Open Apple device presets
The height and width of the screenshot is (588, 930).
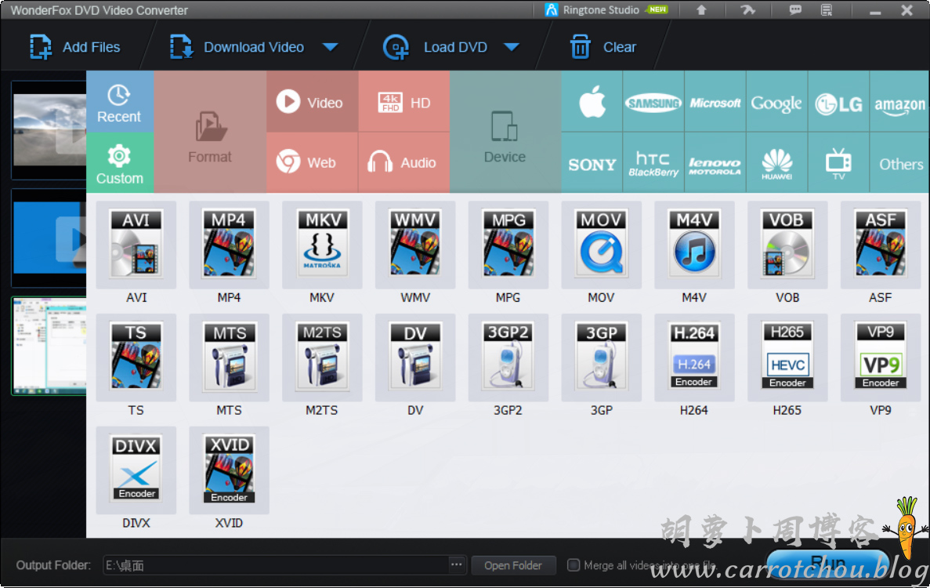[592, 101]
